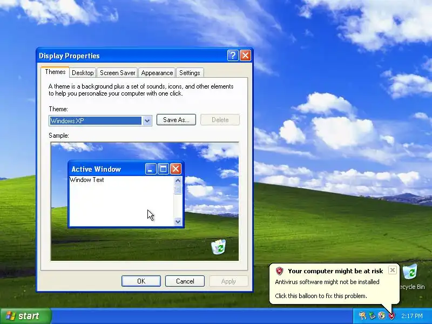Open the Start menu

tap(26, 316)
